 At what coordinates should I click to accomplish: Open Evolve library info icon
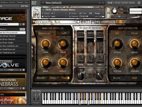[x=20, y=70]
